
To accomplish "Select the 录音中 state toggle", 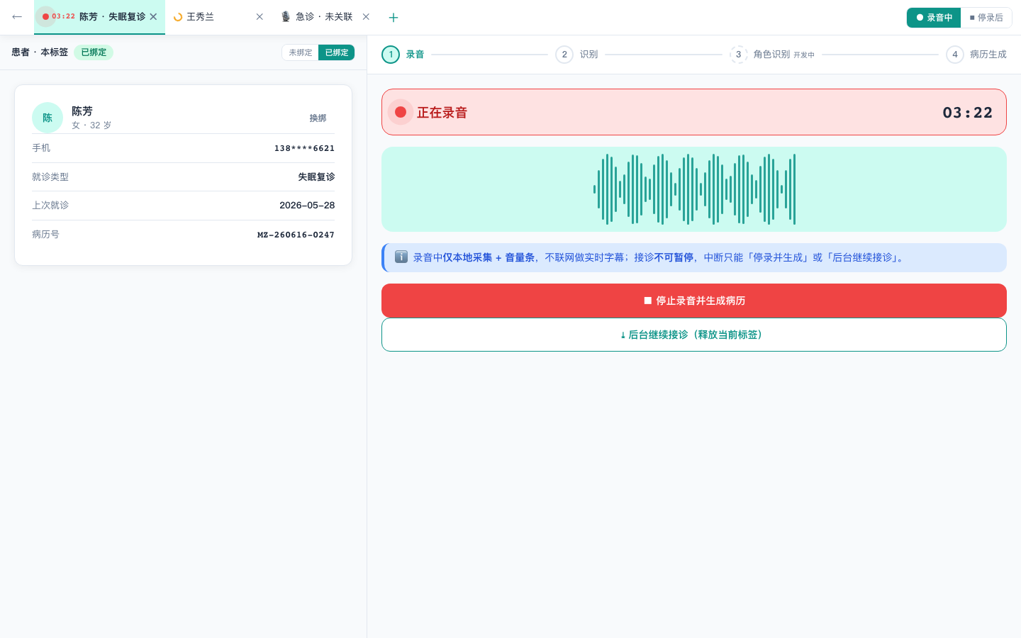I will [x=934, y=18].
